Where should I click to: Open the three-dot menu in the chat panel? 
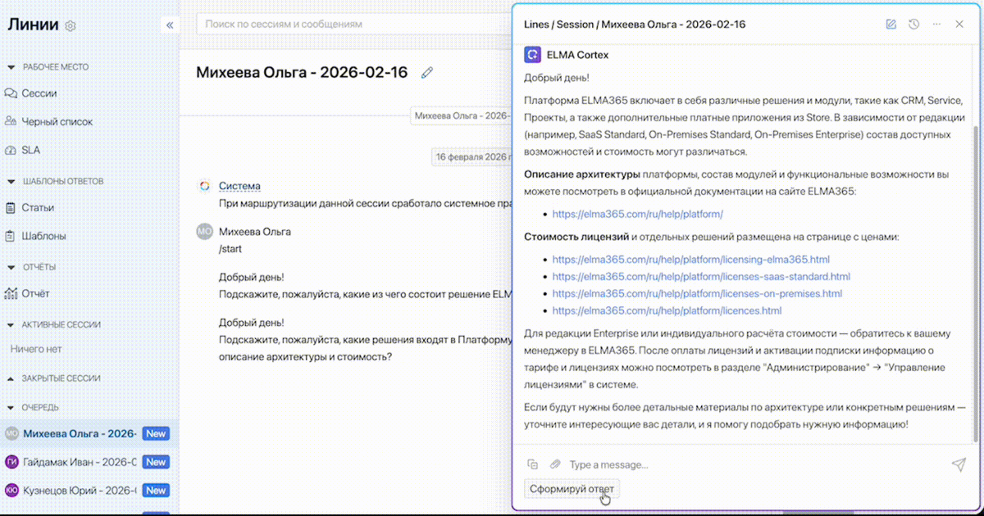(936, 24)
